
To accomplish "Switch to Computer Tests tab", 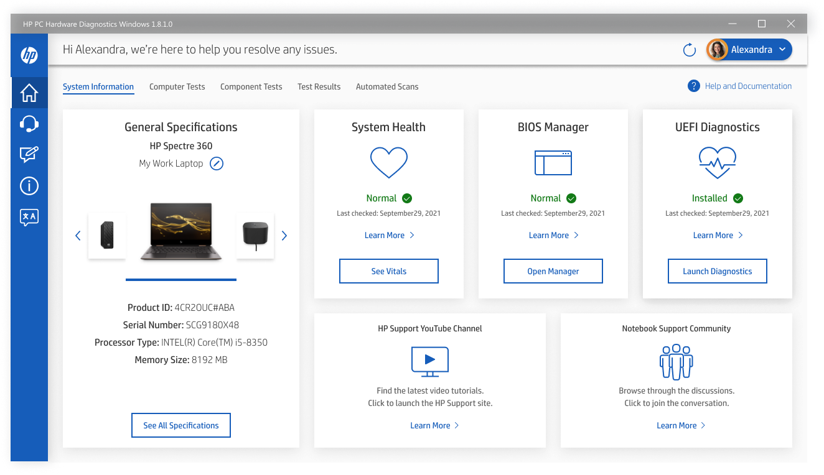I will [x=177, y=87].
